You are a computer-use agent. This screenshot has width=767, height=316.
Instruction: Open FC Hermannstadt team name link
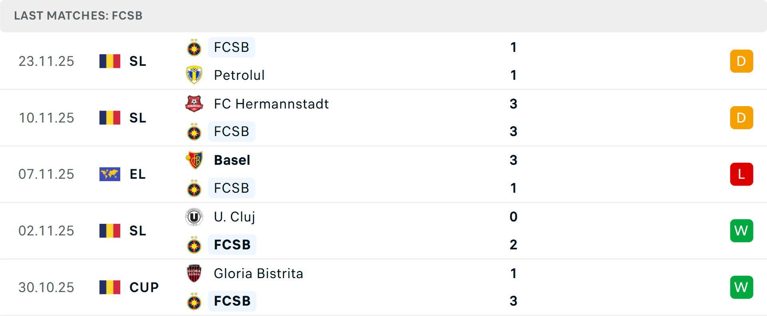(271, 104)
